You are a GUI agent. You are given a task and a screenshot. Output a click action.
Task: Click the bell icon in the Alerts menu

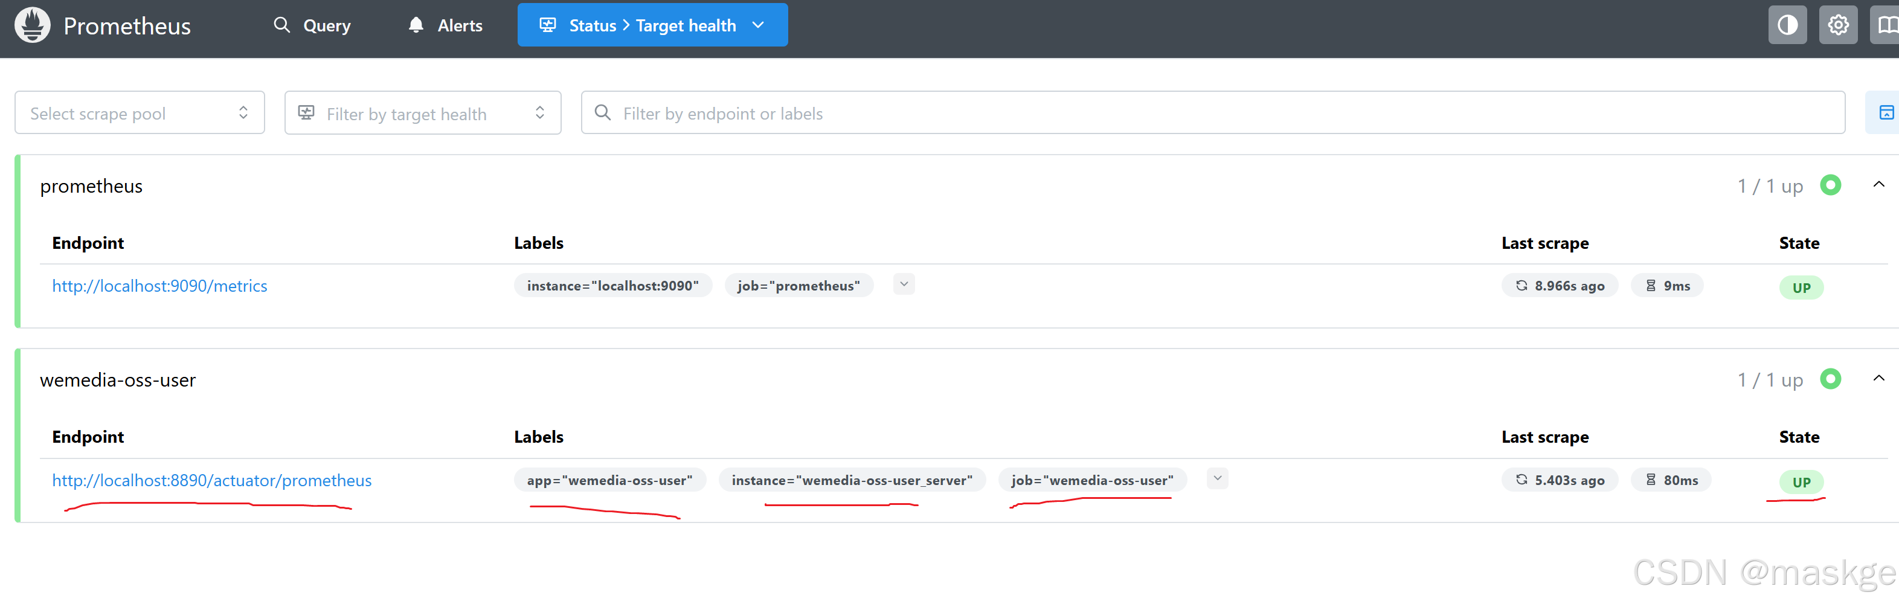point(416,25)
